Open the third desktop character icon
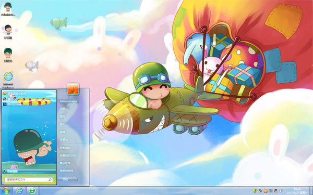This screenshot has height=195, width=313. pyautogui.click(x=8, y=55)
